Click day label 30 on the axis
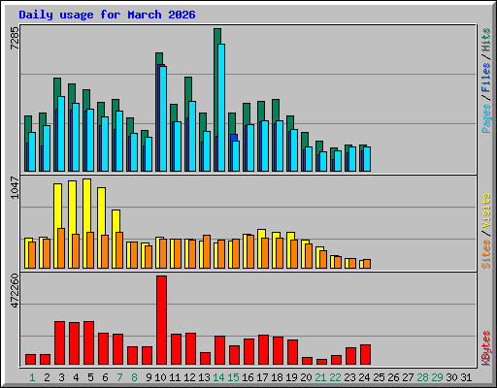This screenshot has height=388, width=497. coord(451,377)
